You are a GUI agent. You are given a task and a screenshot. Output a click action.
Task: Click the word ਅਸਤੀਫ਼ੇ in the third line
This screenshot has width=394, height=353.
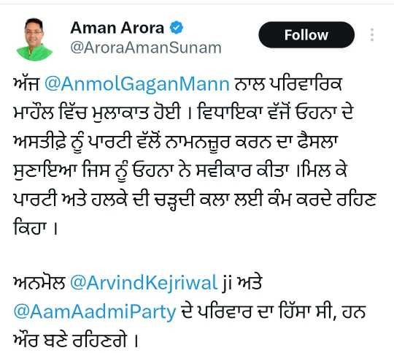pos(39,142)
